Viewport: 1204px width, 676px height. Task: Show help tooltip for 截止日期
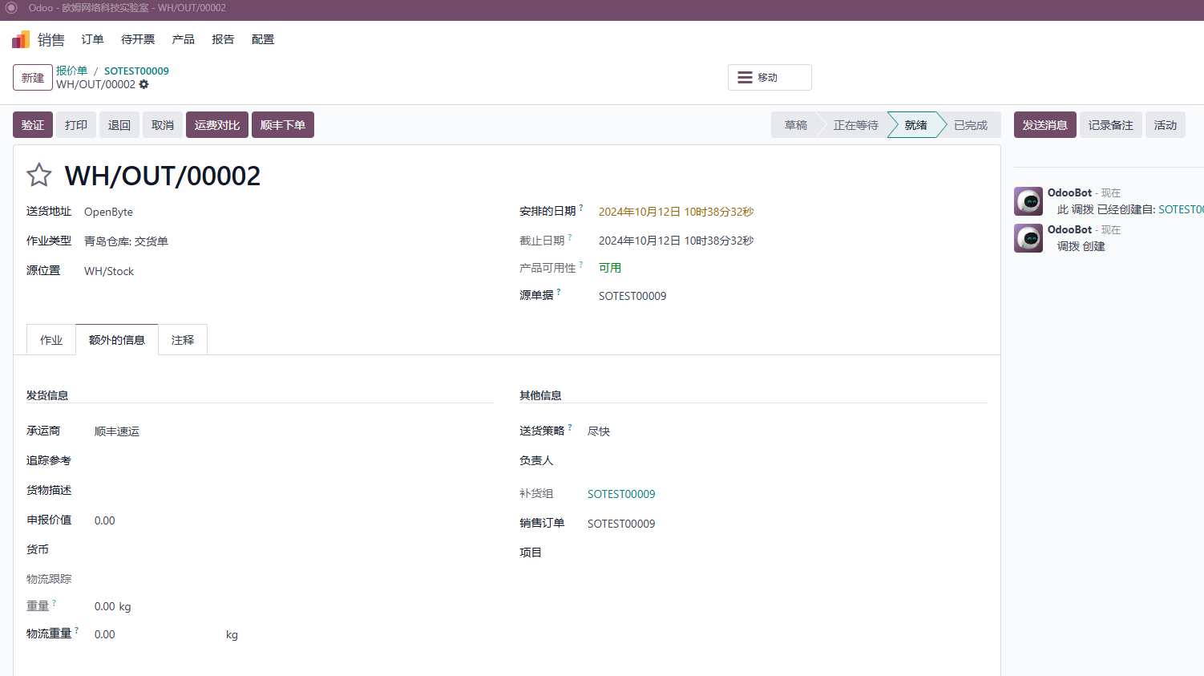[570, 237]
